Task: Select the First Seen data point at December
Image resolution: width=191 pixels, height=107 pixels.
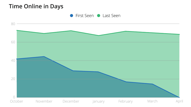Action: point(71,71)
